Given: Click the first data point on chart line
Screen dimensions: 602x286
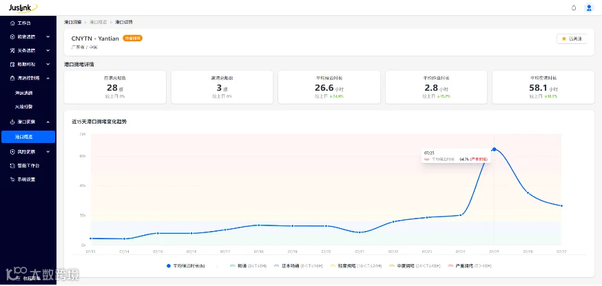Looking at the screenshot, I should 91,239.
